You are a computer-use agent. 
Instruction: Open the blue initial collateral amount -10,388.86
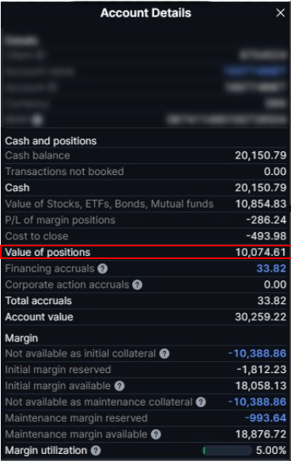[257, 353]
